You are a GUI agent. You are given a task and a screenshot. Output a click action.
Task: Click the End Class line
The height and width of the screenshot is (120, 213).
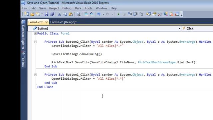tap(45, 87)
